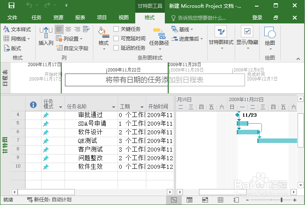Switch to the 视图 ribbon tab

pyautogui.click(x=123, y=18)
